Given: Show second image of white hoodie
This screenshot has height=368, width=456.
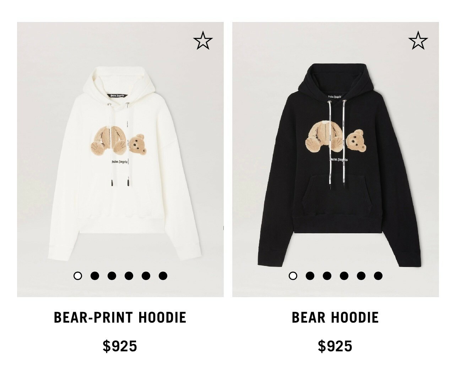Looking at the screenshot, I should (95, 275).
